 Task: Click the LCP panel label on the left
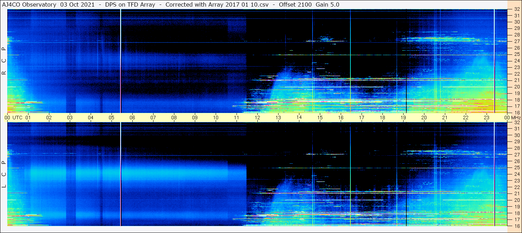click(x=4, y=174)
